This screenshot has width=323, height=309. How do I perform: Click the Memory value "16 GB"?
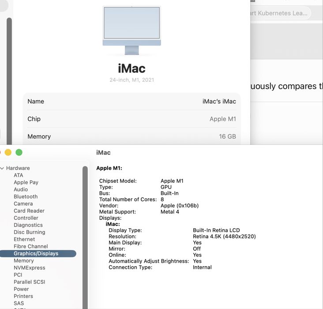pos(227,136)
